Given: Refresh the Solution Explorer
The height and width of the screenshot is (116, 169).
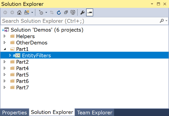Looking at the screenshot, I should pyautogui.click(x=59, y=13).
